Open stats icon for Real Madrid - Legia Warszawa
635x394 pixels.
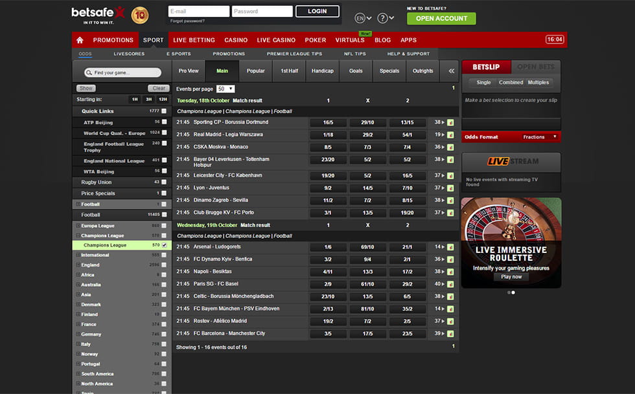pos(450,135)
